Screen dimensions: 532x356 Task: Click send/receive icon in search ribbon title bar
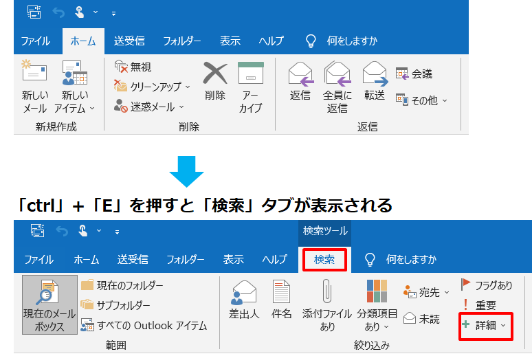(x=37, y=231)
